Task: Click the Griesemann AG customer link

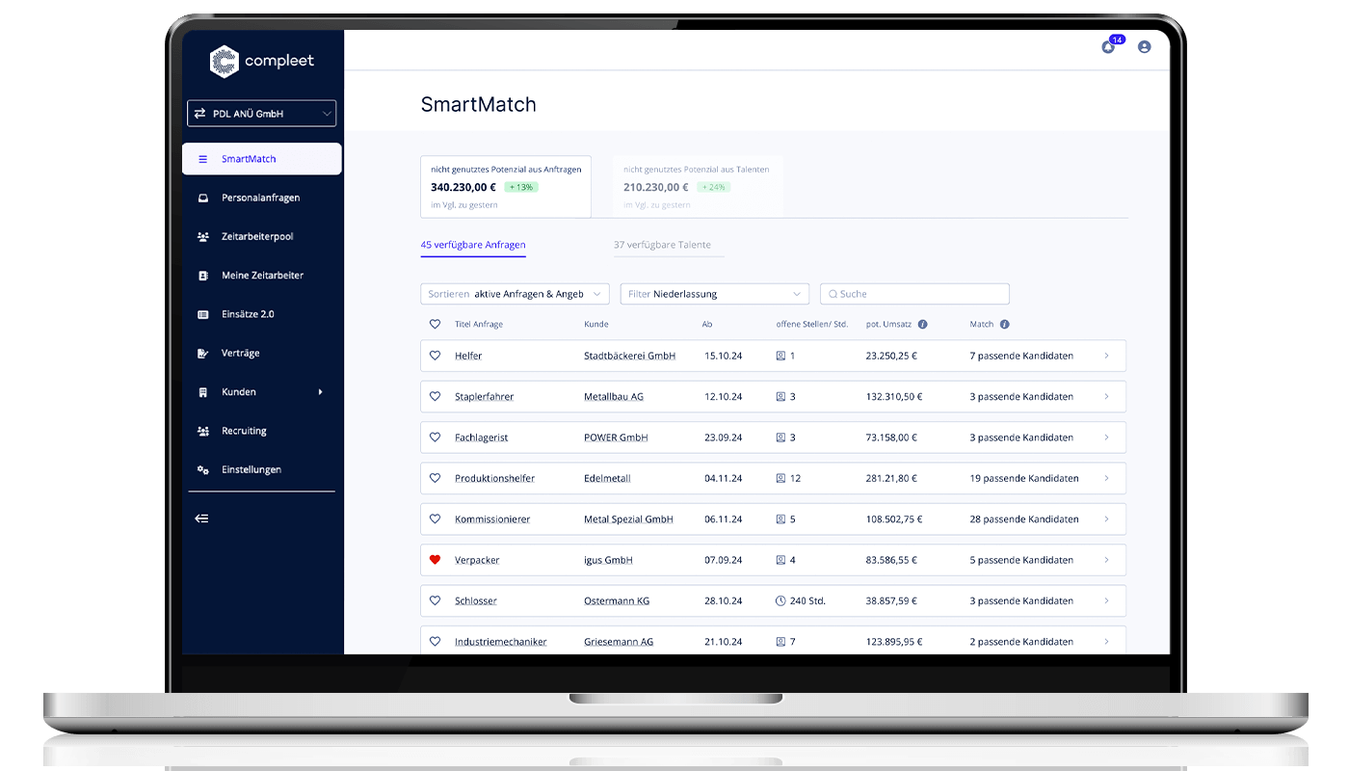Action: tap(619, 641)
